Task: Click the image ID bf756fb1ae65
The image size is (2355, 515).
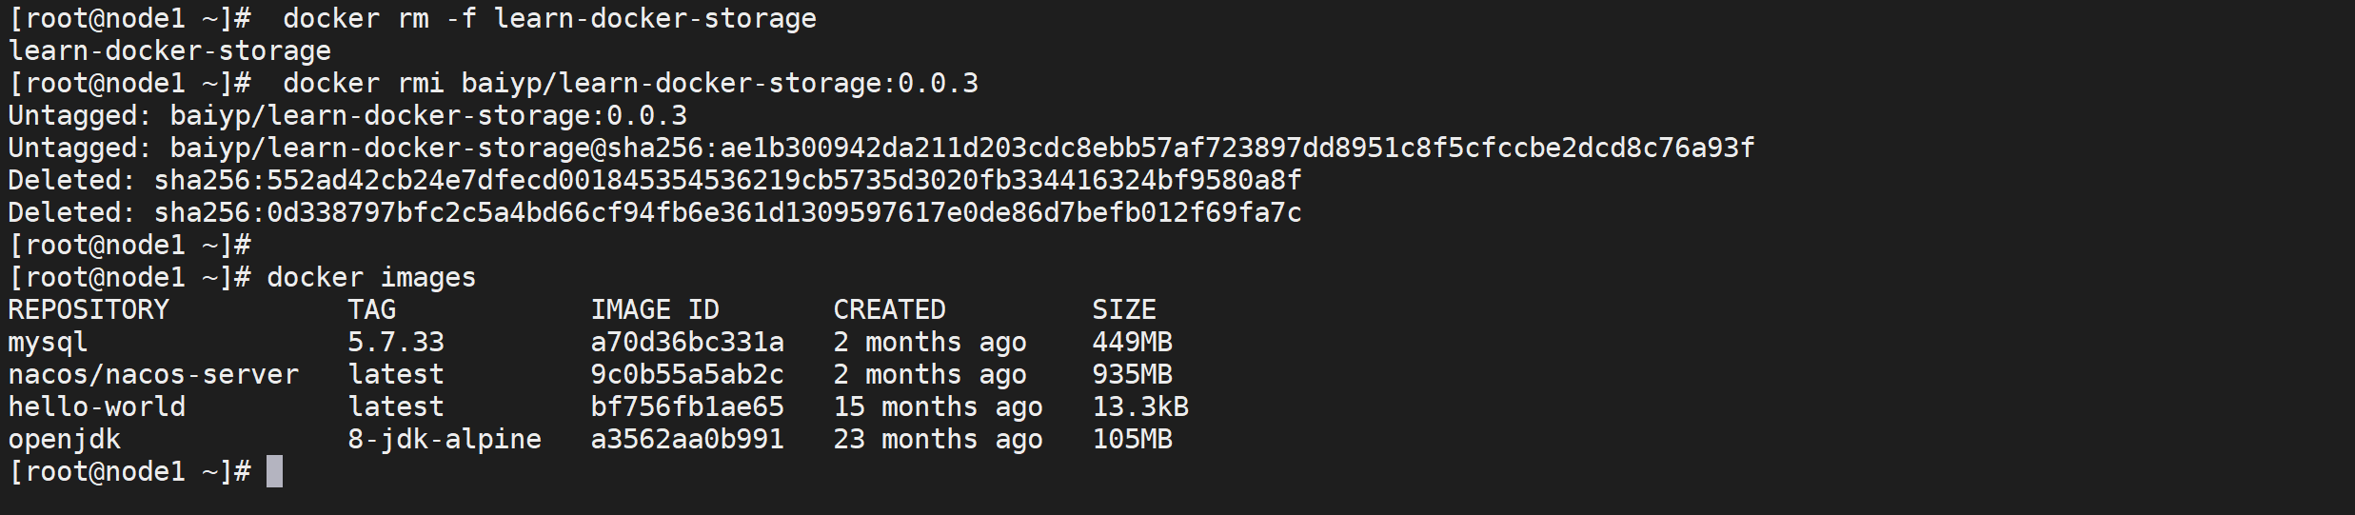Action: 686,406
